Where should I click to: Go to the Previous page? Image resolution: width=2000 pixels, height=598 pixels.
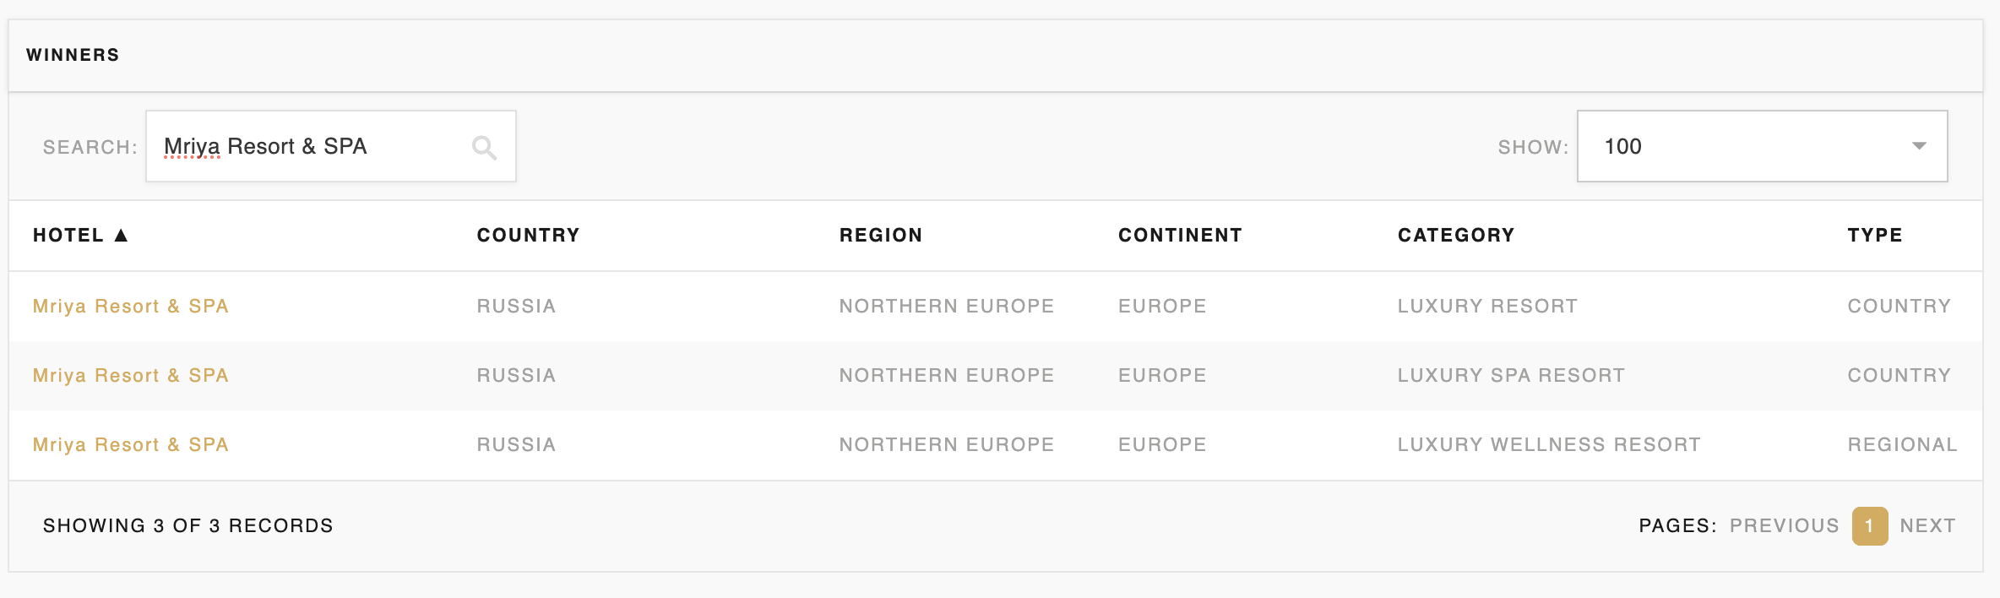[x=1784, y=525]
